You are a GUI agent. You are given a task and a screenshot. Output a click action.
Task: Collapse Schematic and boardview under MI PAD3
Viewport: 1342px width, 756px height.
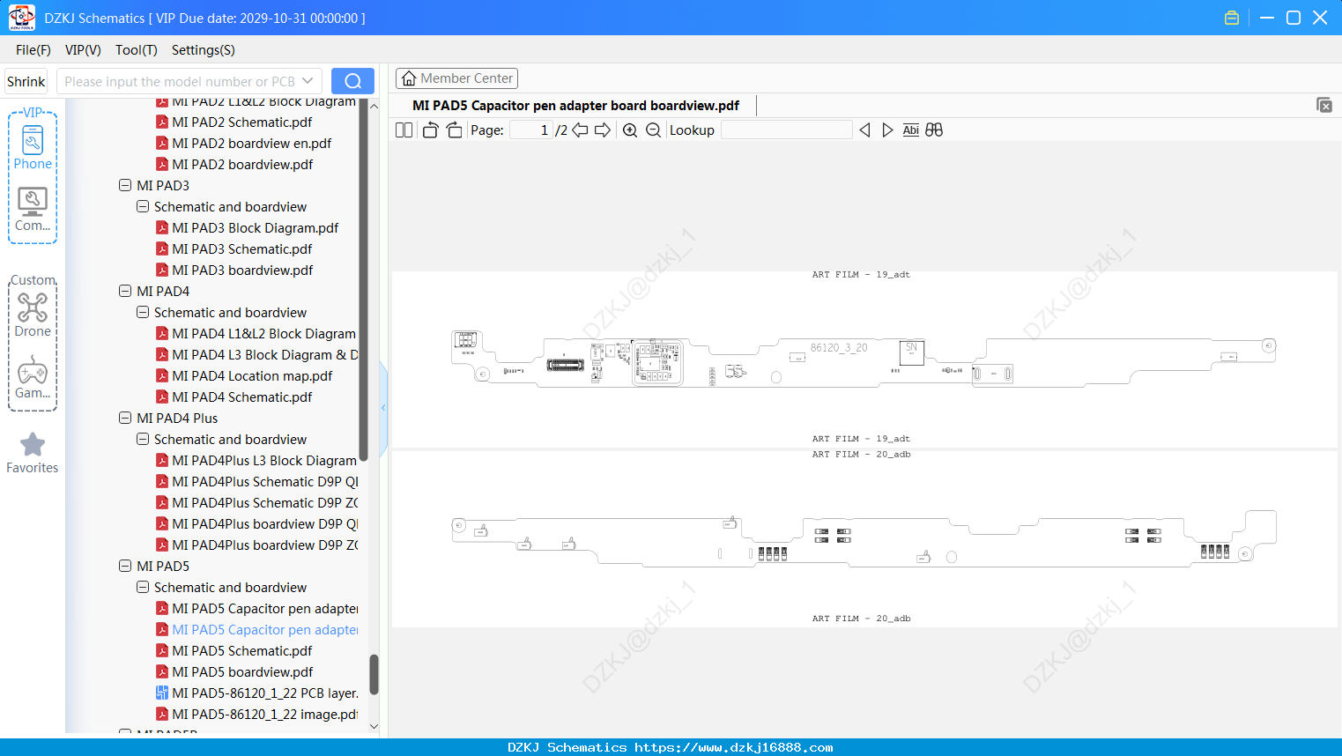pyautogui.click(x=143, y=207)
